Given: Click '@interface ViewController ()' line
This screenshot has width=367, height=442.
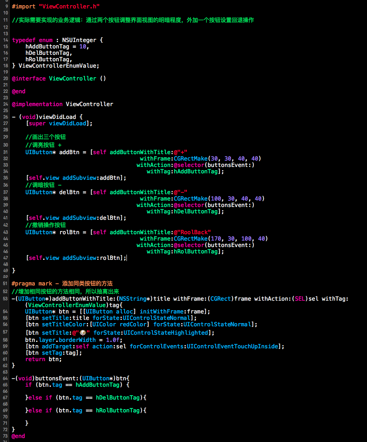Looking at the screenshot, I should point(59,78).
